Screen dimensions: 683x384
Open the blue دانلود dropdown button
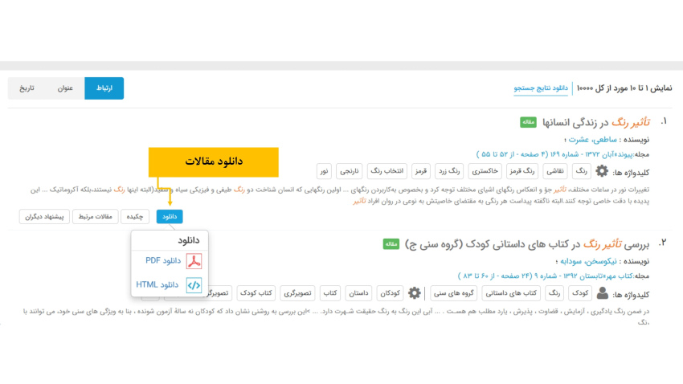(x=170, y=216)
